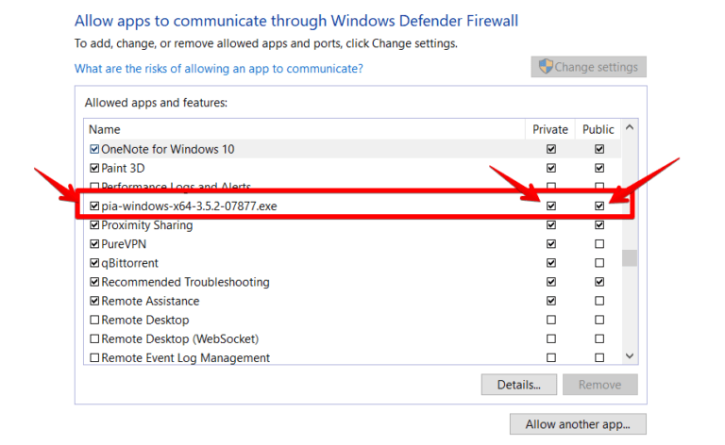Viewport: 725px width, 445px height.
Task: Click the Private column header
Action: (x=550, y=129)
